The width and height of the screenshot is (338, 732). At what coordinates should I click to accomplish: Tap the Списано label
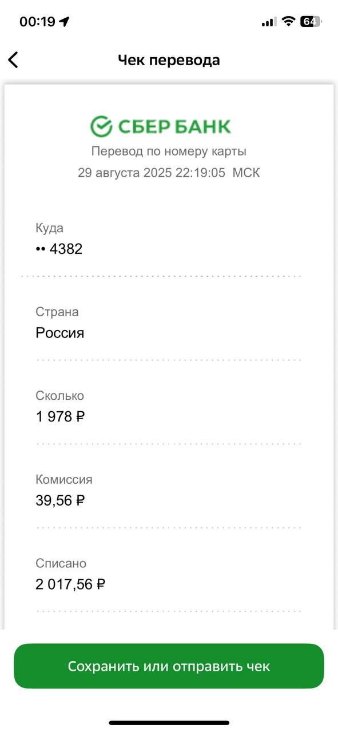tap(61, 563)
